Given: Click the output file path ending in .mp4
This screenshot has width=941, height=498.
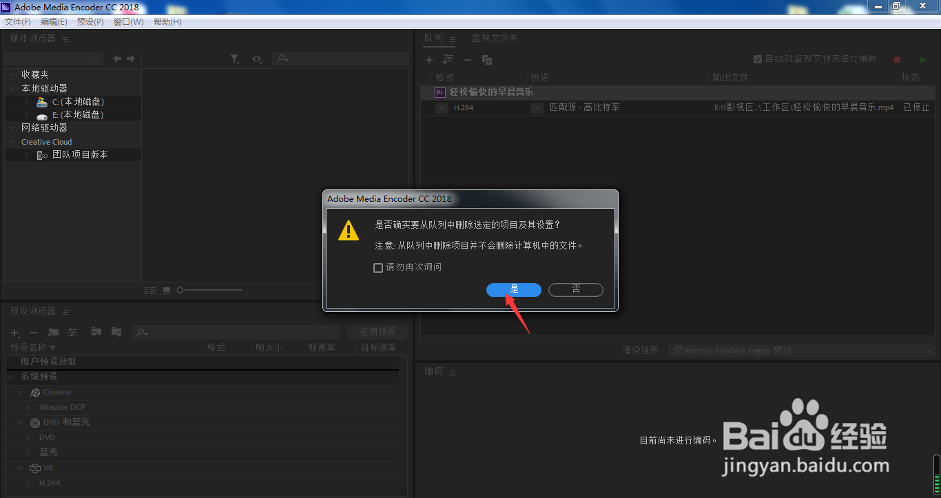Looking at the screenshot, I should (804, 107).
